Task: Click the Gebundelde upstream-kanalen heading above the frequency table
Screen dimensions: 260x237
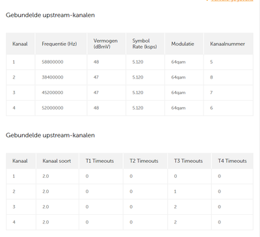Action: (x=50, y=16)
